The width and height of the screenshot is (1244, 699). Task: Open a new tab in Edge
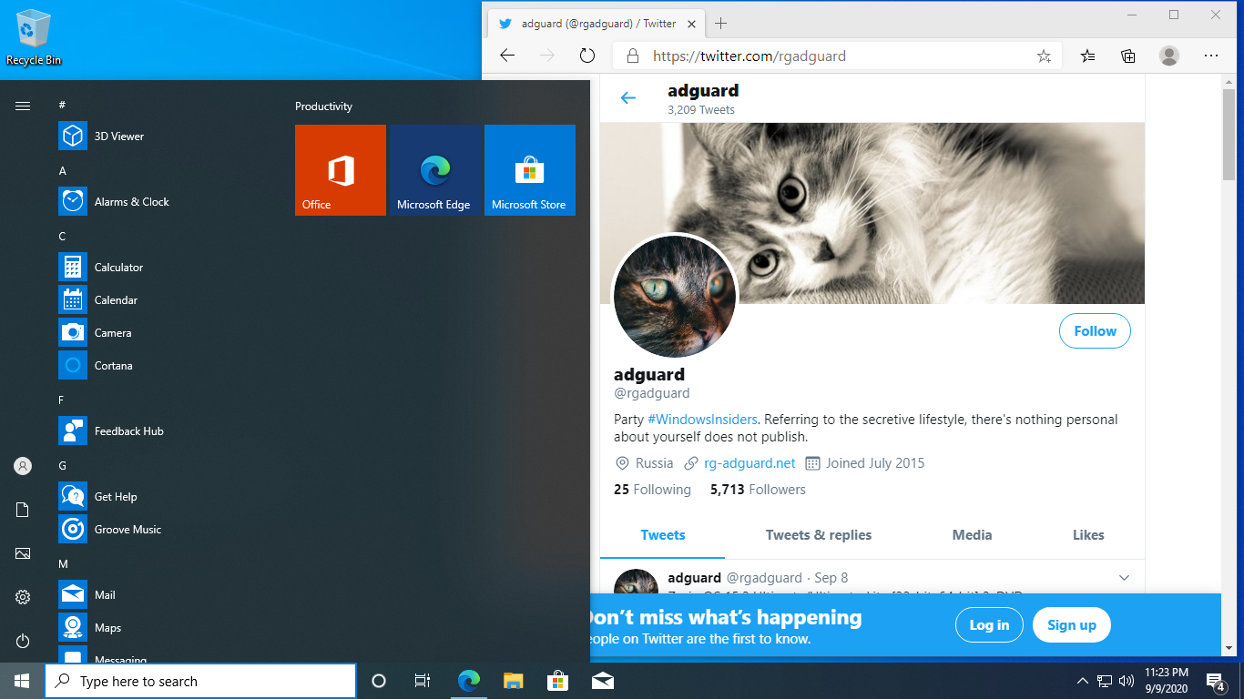point(720,24)
